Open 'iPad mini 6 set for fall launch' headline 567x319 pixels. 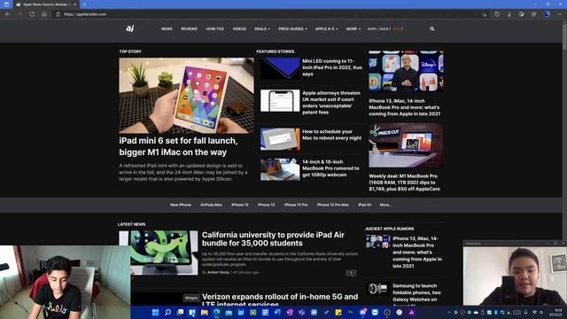(178, 146)
